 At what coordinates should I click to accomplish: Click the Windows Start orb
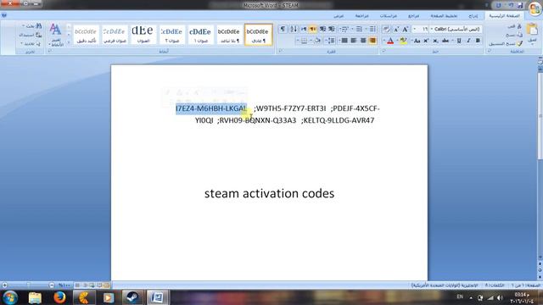(10, 297)
